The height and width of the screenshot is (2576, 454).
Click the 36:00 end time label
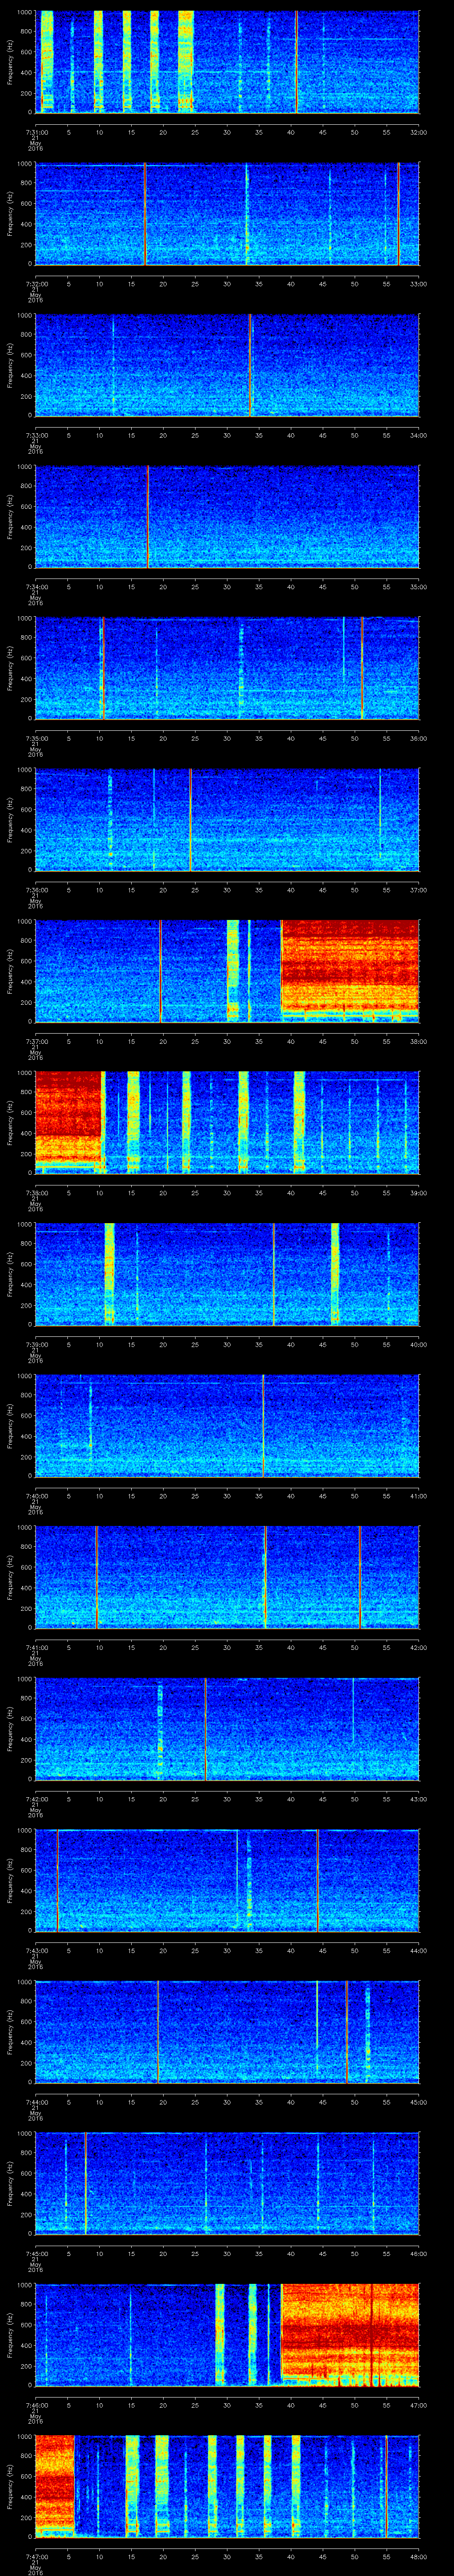[418, 738]
